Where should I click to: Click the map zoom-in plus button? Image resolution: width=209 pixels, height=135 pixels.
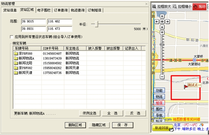[x=162, y=32]
